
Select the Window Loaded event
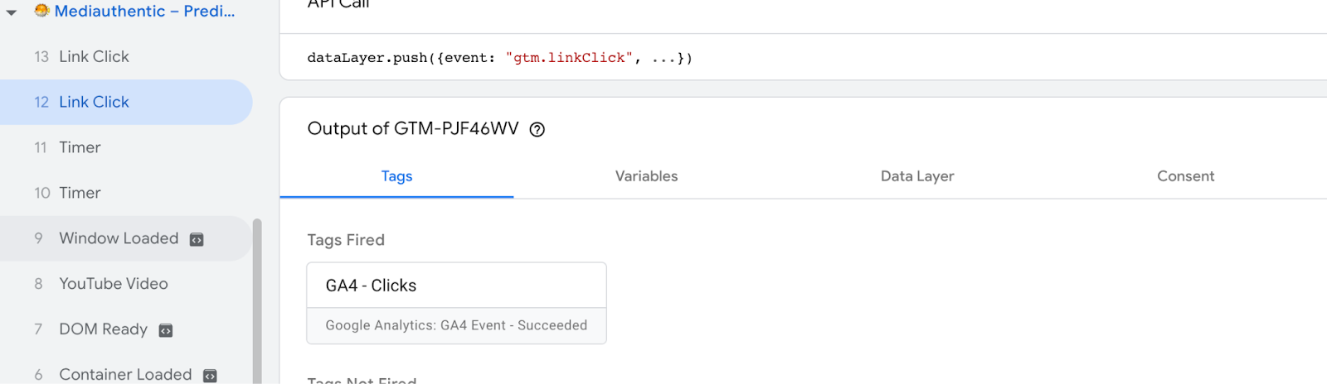119,239
